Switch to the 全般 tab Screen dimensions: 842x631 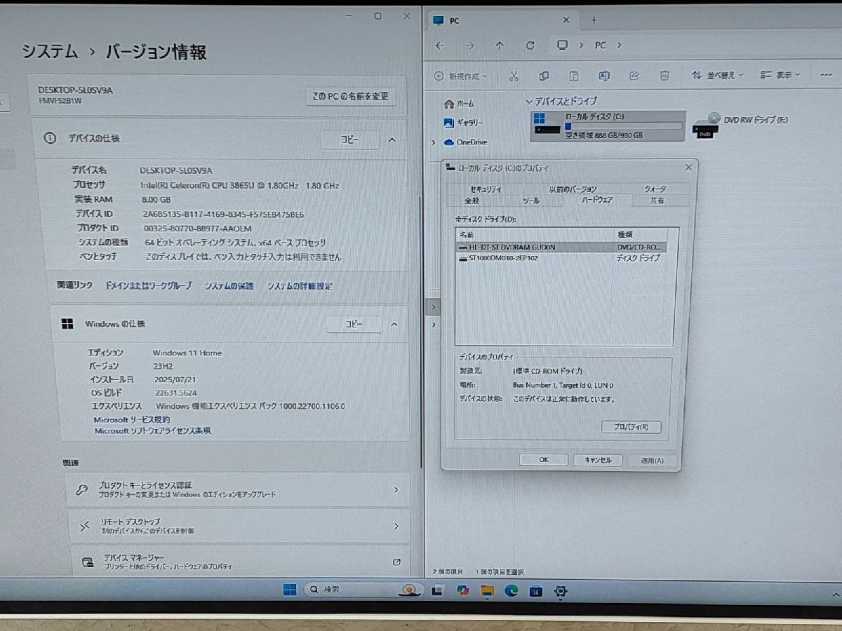[472, 201]
